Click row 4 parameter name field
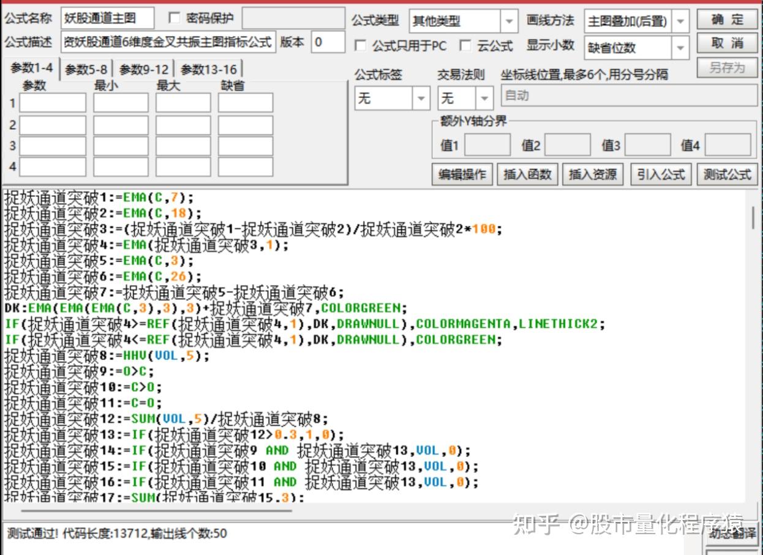 pyautogui.click(x=53, y=166)
